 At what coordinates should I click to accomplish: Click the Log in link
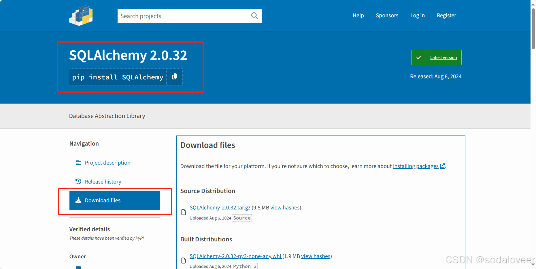[417, 16]
